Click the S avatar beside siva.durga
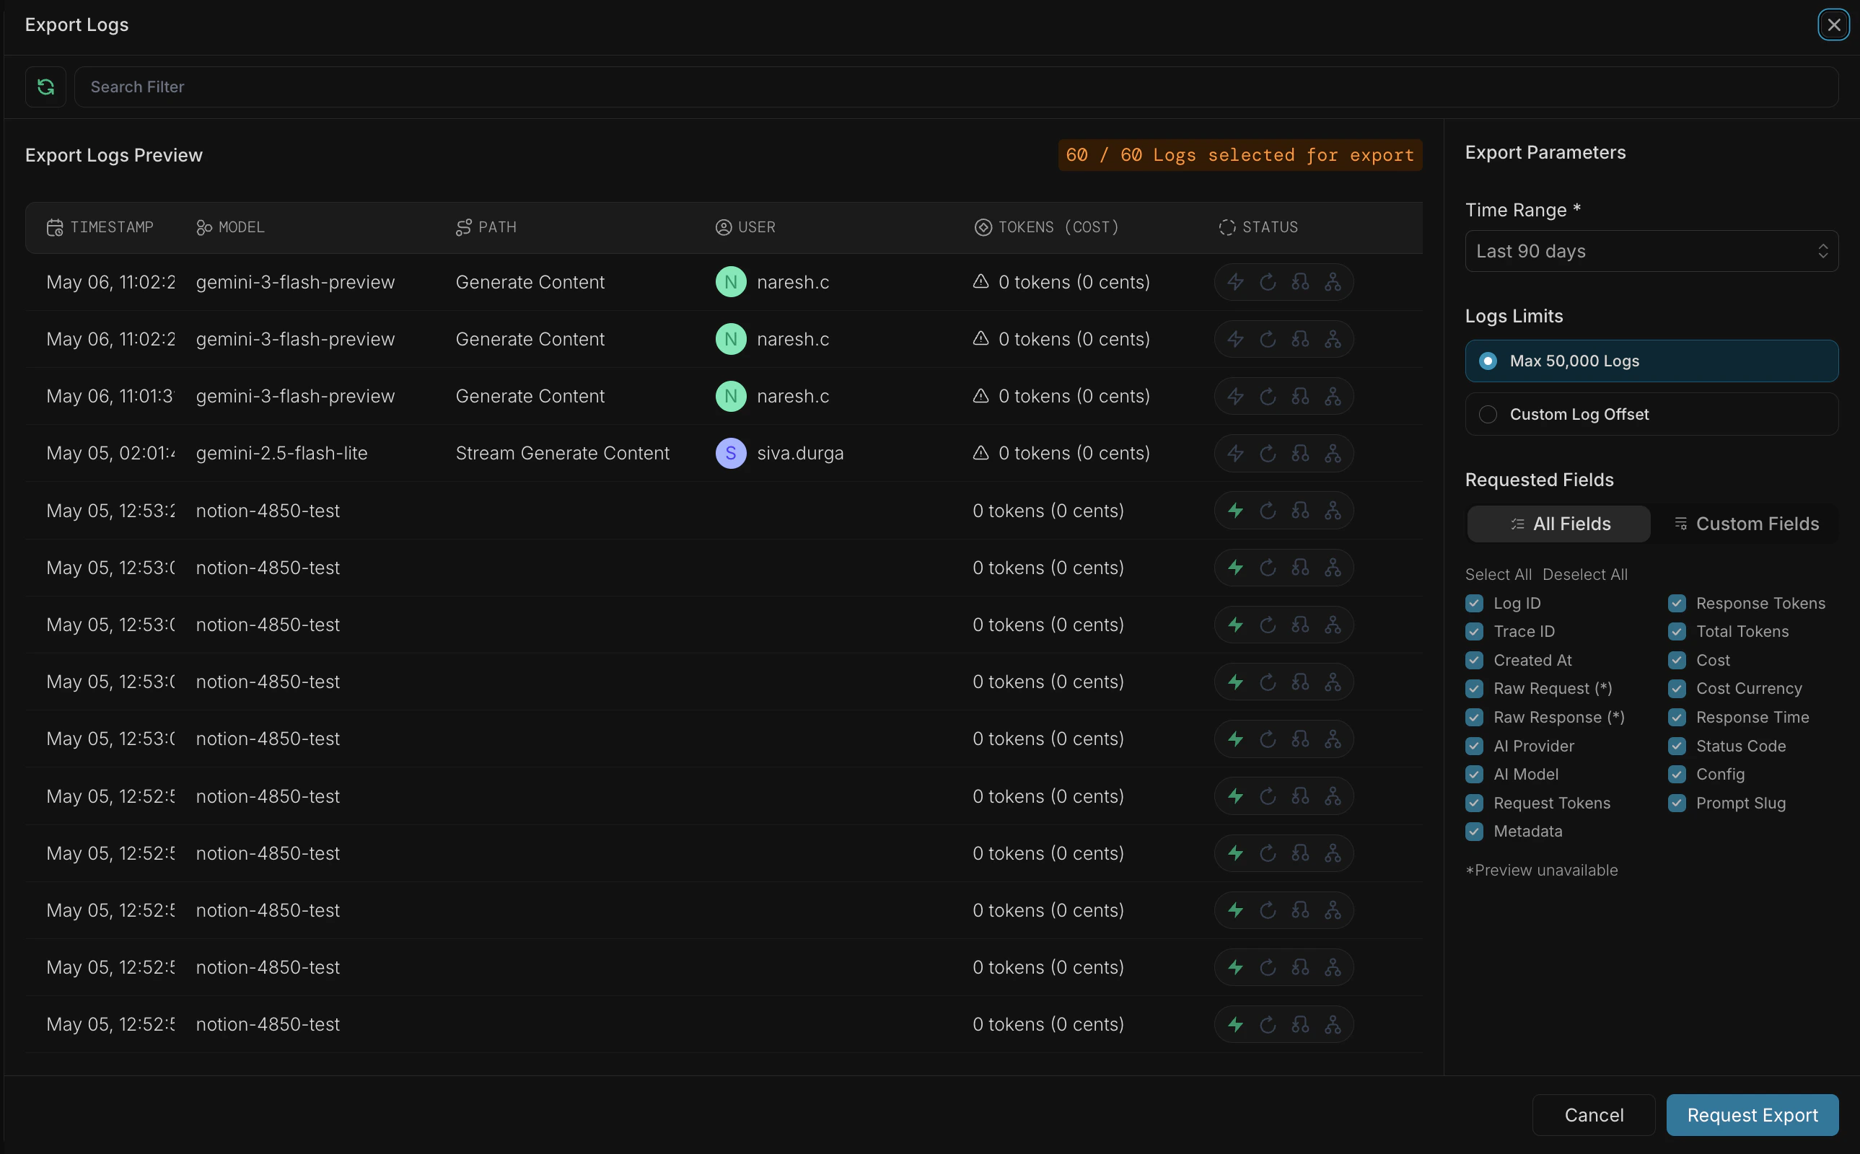 click(731, 454)
